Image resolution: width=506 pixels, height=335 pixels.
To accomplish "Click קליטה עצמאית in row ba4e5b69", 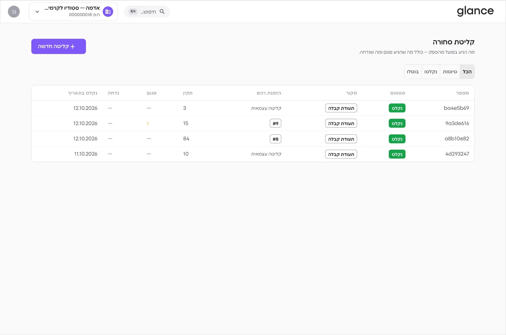I will [266, 108].
